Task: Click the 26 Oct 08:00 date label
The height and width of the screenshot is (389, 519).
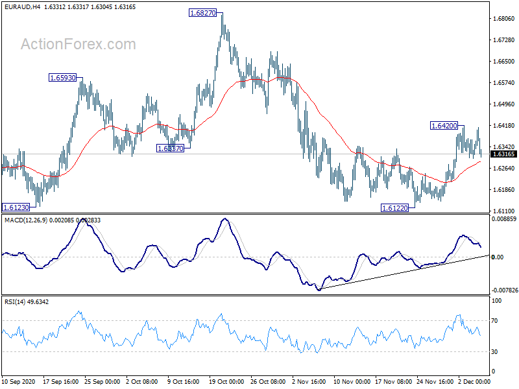Action: tap(268, 382)
